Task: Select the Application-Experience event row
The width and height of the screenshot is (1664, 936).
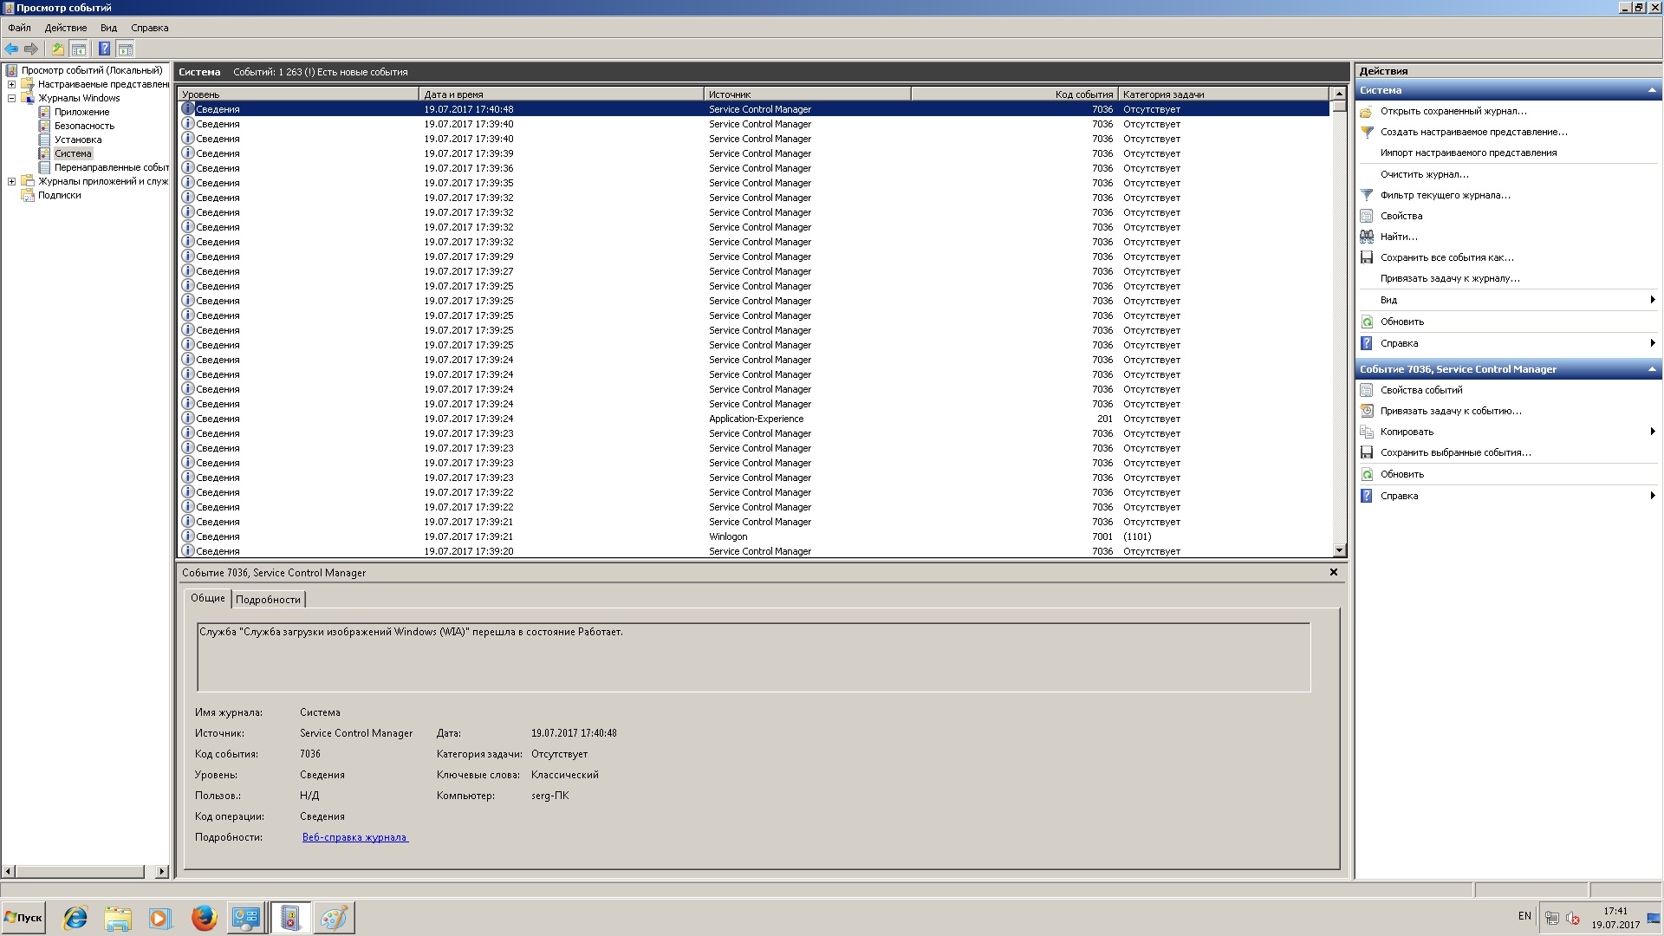Action: (x=753, y=419)
